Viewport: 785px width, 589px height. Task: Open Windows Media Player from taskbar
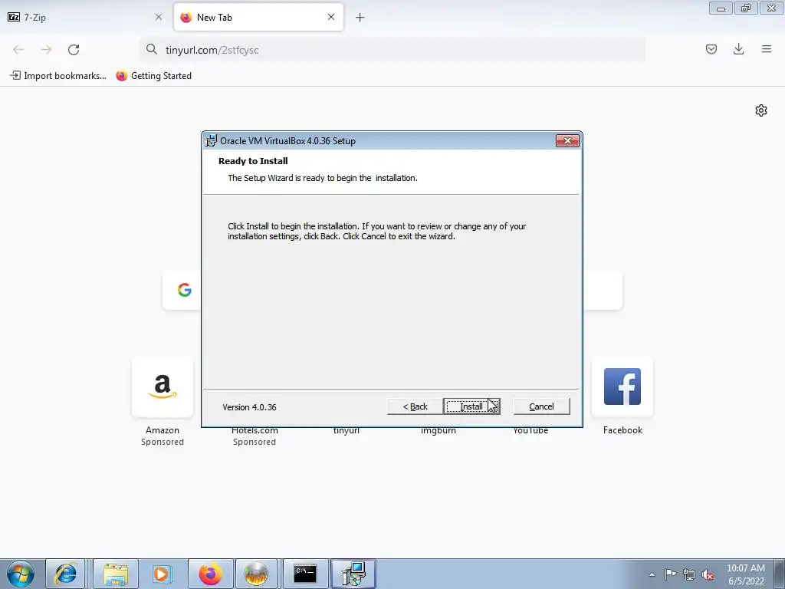(161, 574)
